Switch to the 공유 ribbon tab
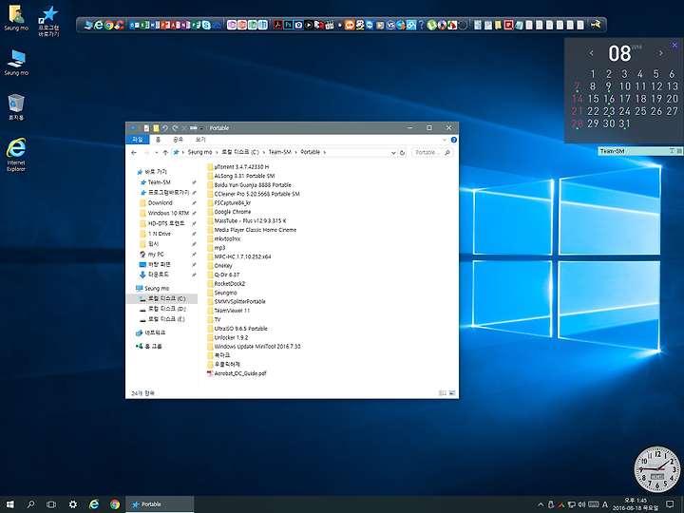This screenshot has height=513, width=684. (178, 140)
